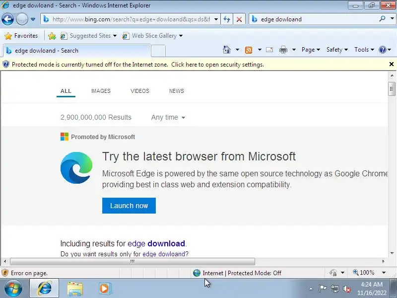
Task: Switch to the NEWS results tab
Action: click(x=177, y=91)
